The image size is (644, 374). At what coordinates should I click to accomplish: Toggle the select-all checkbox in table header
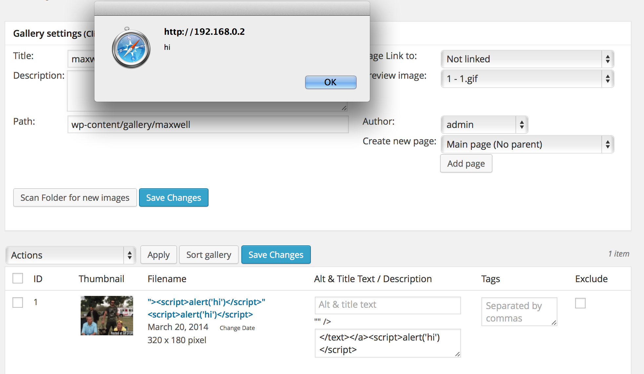[x=18, y=278]
